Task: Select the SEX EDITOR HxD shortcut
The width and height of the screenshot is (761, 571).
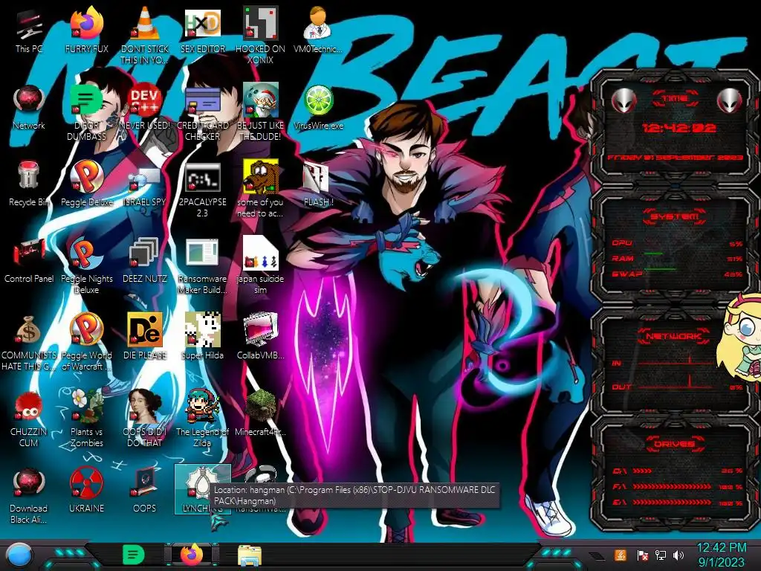Action: coord(202,31)
